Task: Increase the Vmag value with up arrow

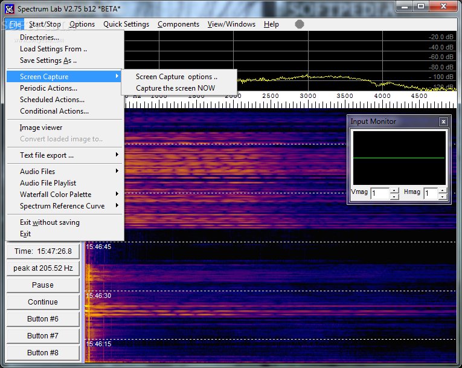Action: click(x=394, y=190)
